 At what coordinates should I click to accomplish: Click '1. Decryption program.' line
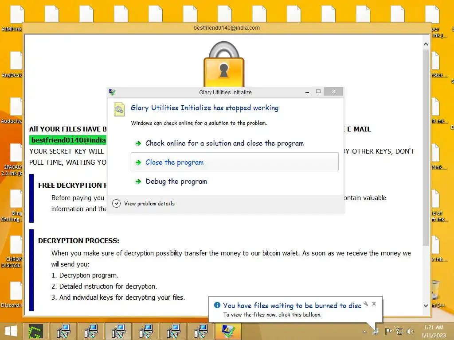85,275
